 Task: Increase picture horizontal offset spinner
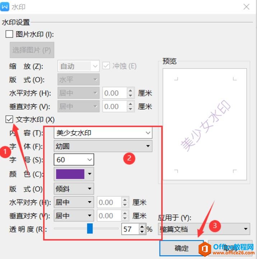click(x=130, y=91)
